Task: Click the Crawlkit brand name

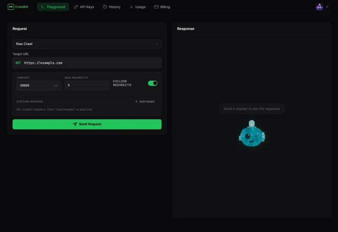Action: pos(22,7)
